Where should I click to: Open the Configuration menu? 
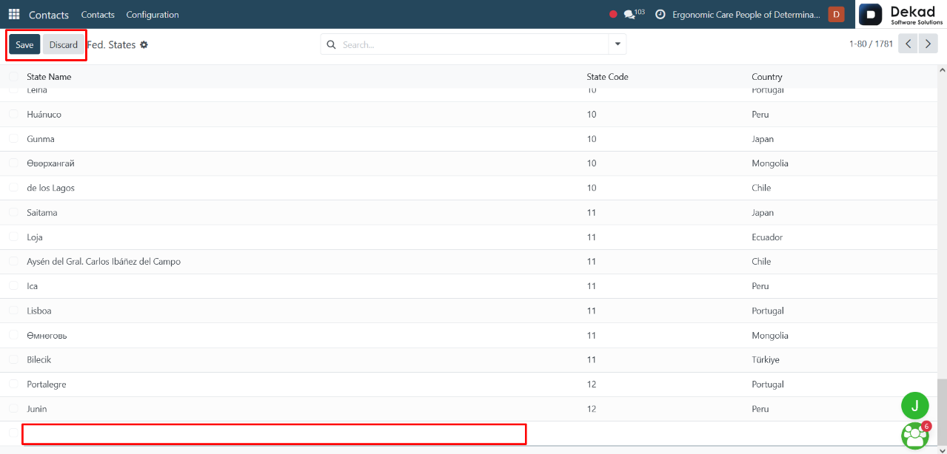(153, 14)
